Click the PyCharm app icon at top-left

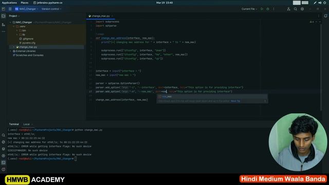[x=4, y=9]
